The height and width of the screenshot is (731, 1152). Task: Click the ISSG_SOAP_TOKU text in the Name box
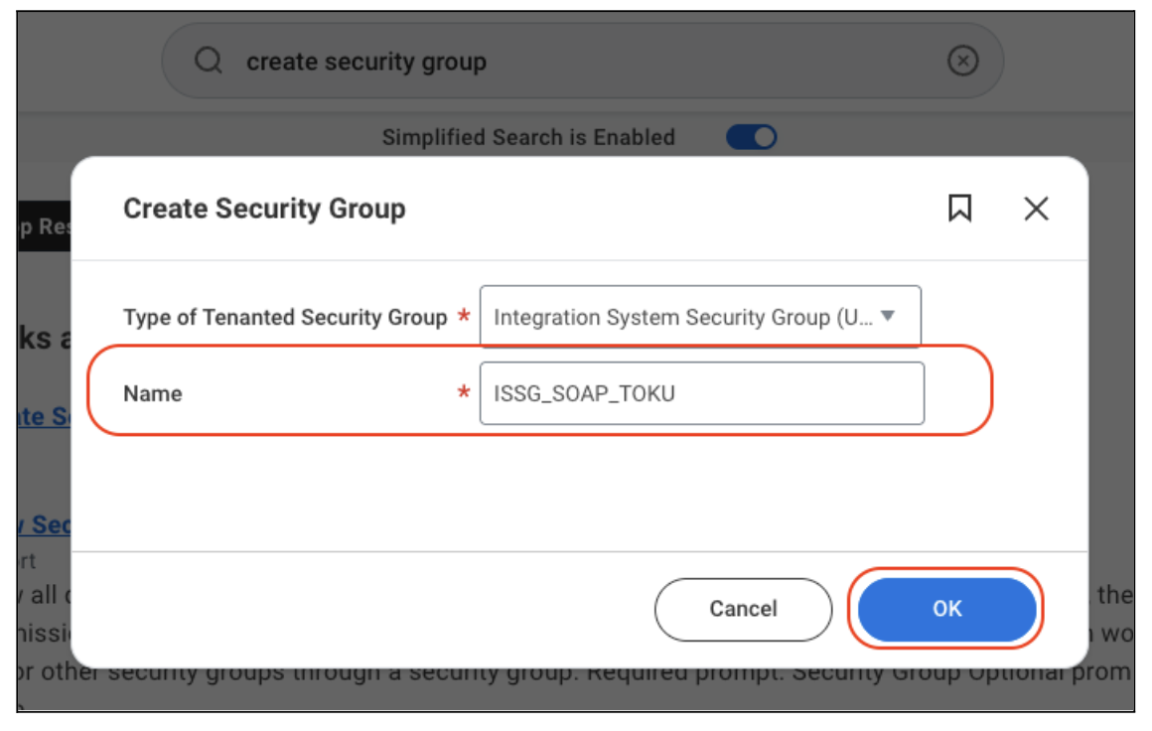[584, 393]
